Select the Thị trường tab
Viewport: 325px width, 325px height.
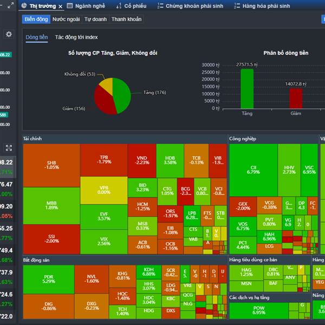(43, 6)
